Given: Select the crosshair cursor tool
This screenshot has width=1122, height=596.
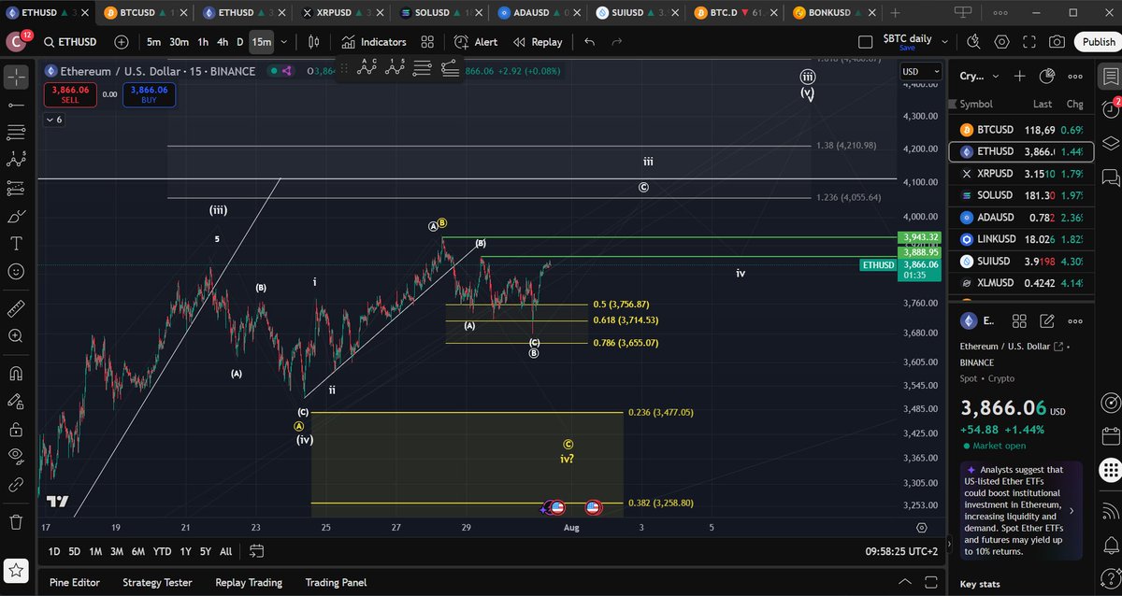Looking at the screenshot, I should click(x=16, y=77).
